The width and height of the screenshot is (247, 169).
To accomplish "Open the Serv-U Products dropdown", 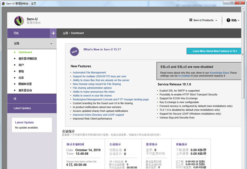I will (203, 20).
